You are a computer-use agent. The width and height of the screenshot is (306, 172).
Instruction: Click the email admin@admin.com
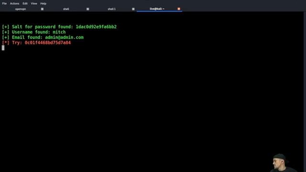(65, 37)
